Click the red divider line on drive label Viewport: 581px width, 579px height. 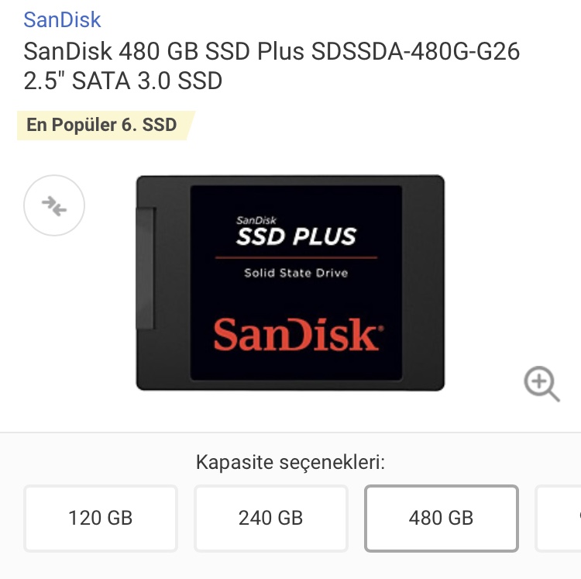coord(296,257)
